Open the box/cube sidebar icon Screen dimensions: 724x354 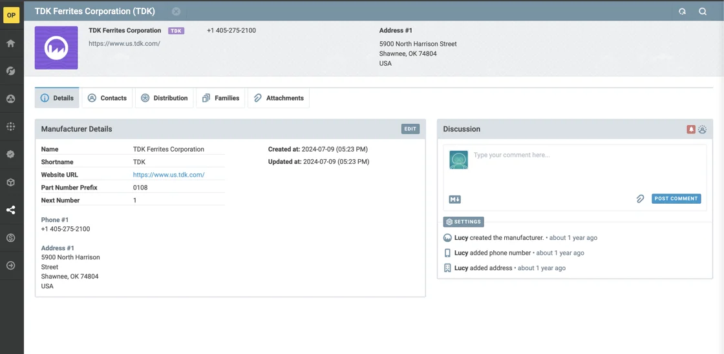point(11,182)
